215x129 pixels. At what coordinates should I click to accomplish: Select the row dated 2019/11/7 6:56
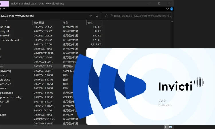(38, 110)
